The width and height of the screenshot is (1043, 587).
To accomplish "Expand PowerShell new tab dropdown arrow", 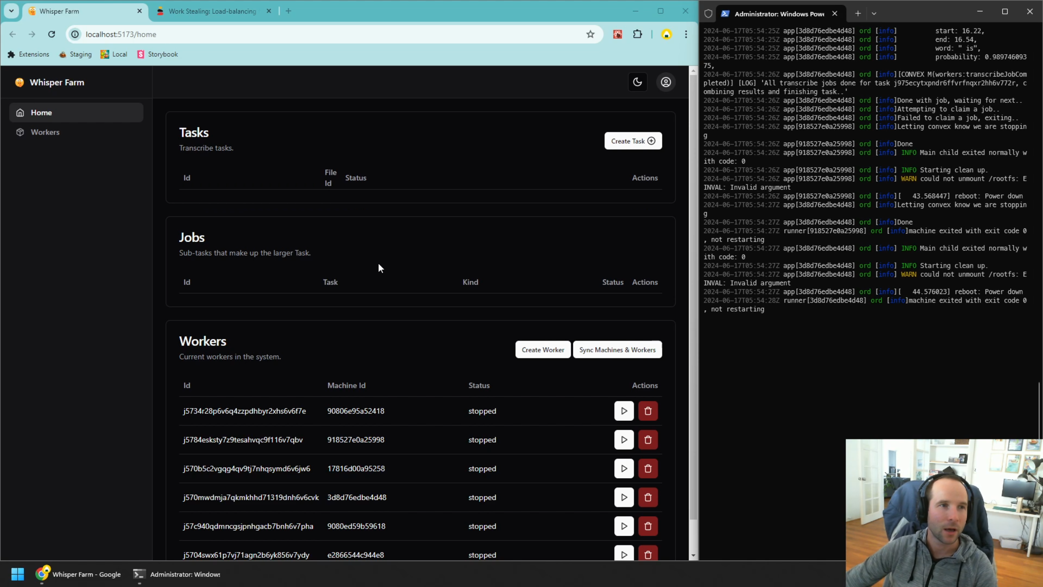I will [x=874, y=14].
